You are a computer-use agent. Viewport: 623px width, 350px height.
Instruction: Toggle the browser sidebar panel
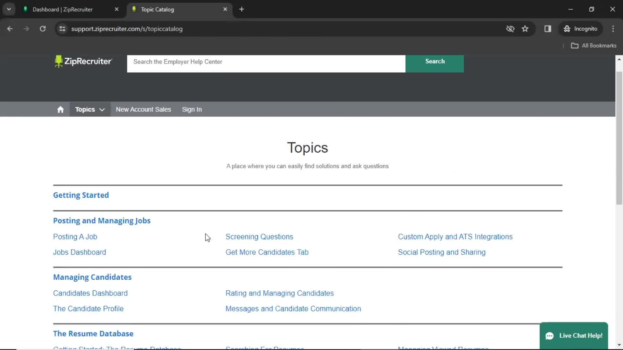[x=548, y=29]
